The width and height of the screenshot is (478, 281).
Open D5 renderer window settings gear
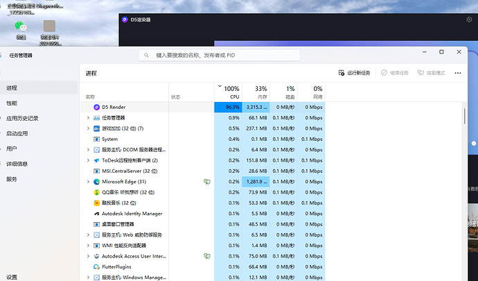tap(469, 19)
